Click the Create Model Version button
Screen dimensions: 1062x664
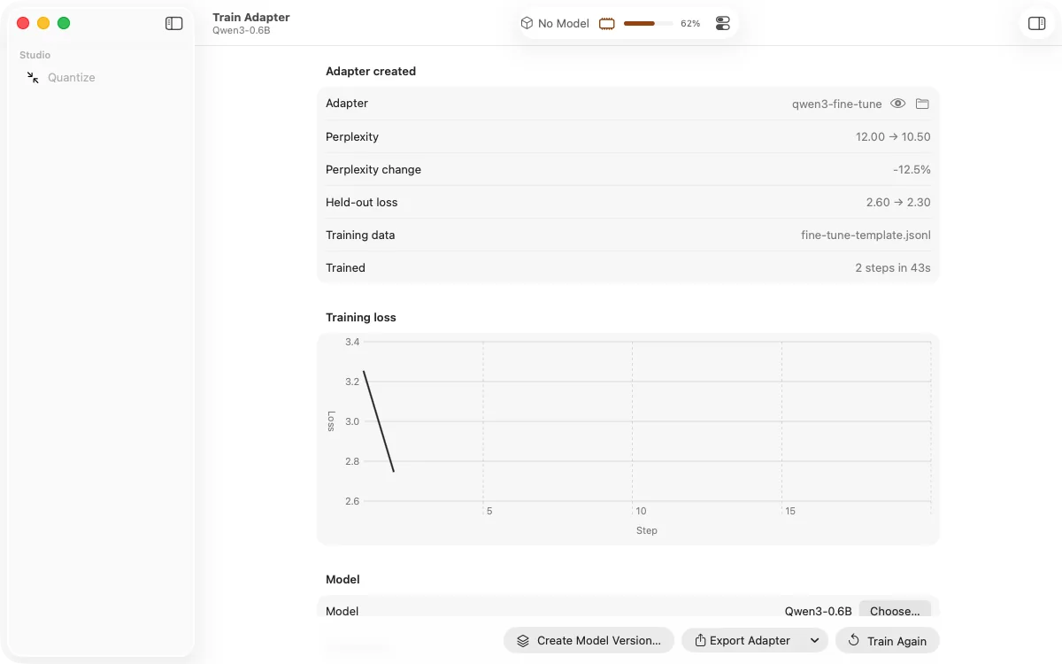[589, 640]
